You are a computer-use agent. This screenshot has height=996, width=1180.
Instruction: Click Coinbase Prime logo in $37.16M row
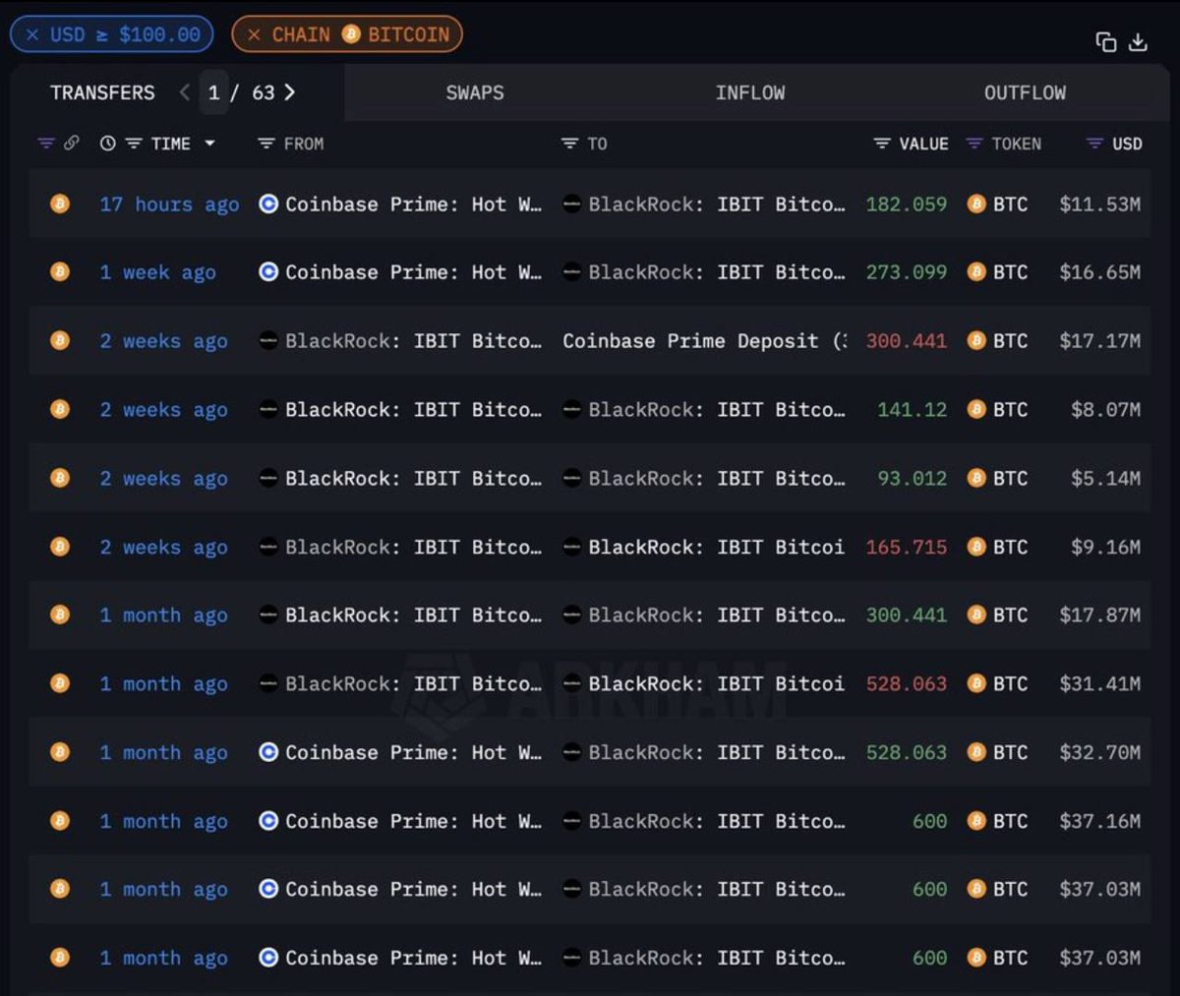pos(267,820)
